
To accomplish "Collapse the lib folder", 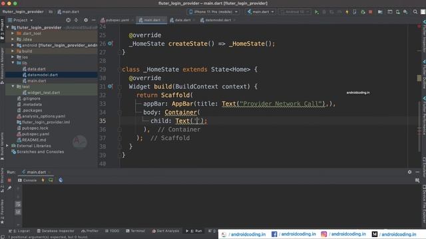I will tap(13, 63).
